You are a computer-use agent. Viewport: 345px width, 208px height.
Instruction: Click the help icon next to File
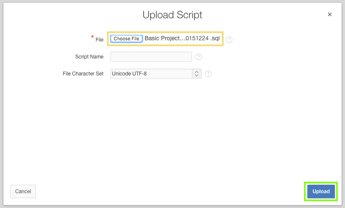pos(229,40)
